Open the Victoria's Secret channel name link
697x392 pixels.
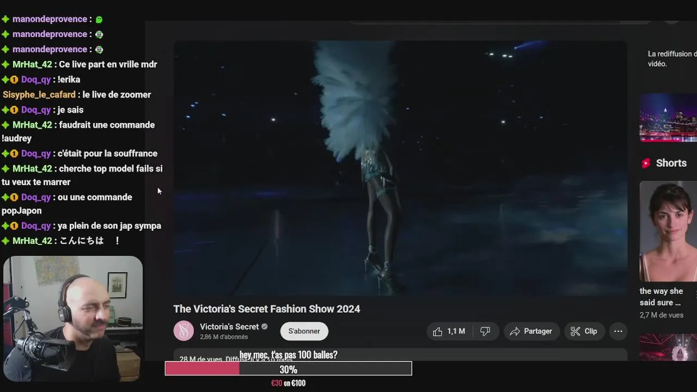[x=229, y=327]
